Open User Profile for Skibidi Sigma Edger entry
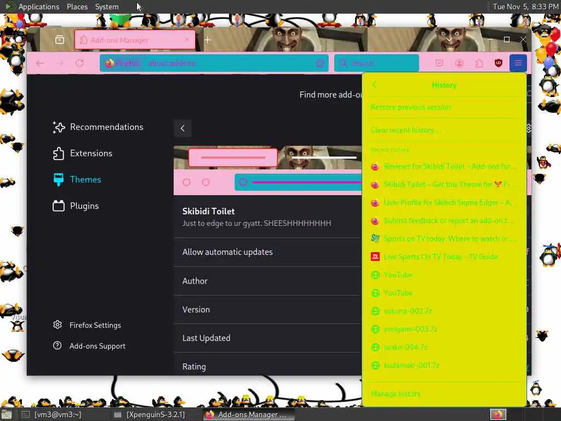Viewport: 561px width, 421px height. click(444, 203)
